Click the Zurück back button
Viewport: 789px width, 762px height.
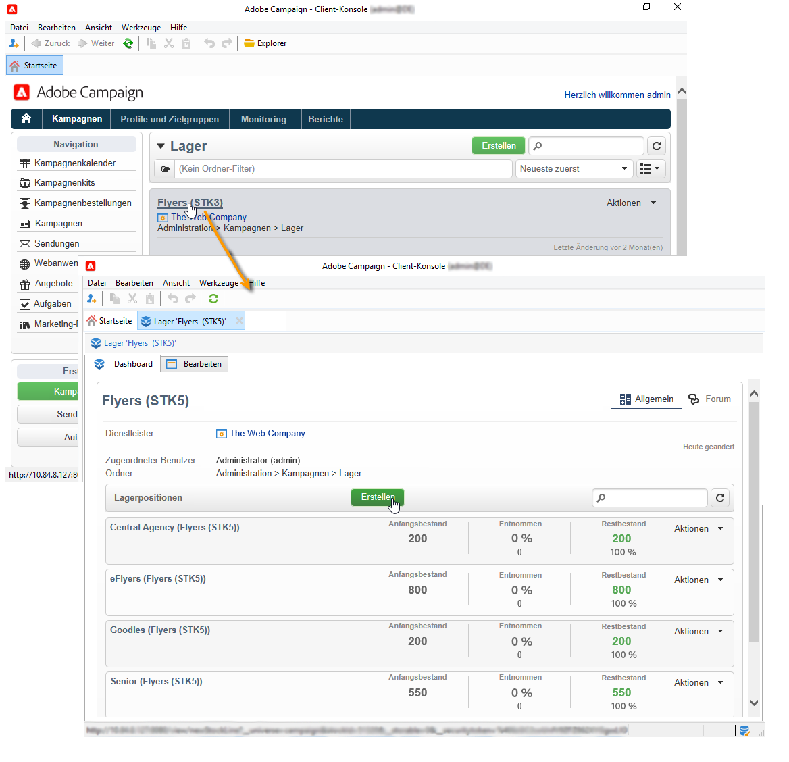tap(50, 43)
